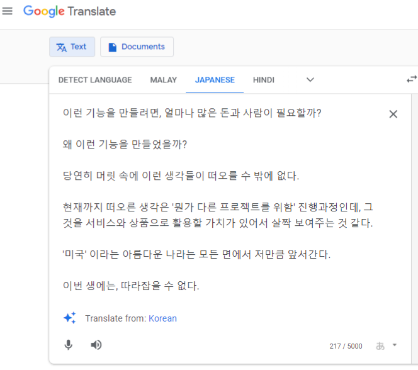Select Japanese source language tab

point(215,80)
